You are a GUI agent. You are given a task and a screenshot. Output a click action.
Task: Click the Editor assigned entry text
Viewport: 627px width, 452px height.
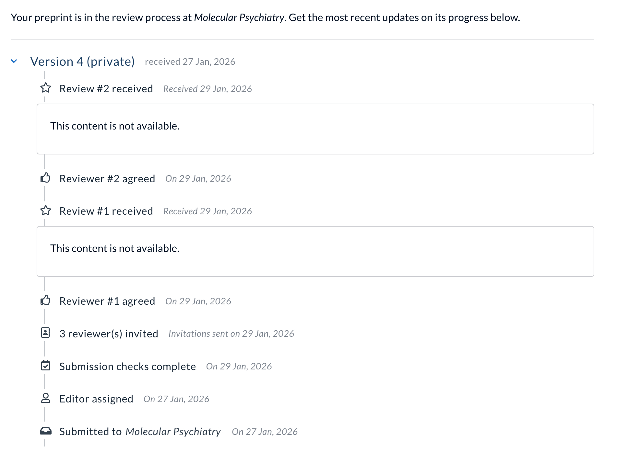click(96, 399)
